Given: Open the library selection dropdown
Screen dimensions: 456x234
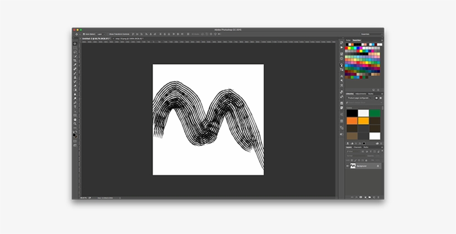Looking at the screenshot, I should (360, 98).
